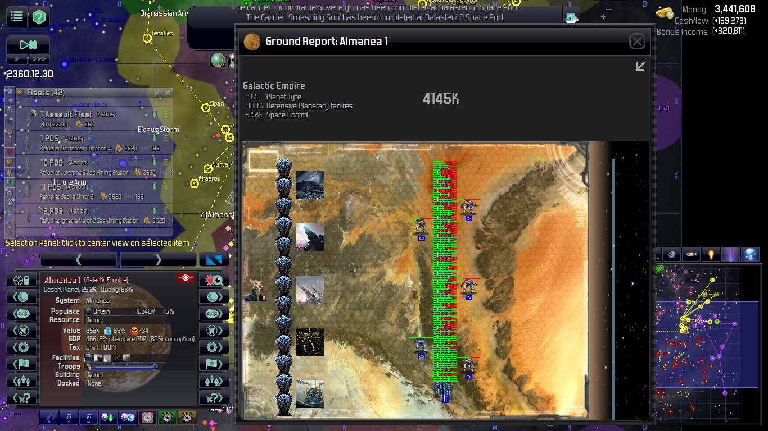Click hazard-striped gear button on green background
The width and height of the screenshot is (768, 431).
coord(167,418)
